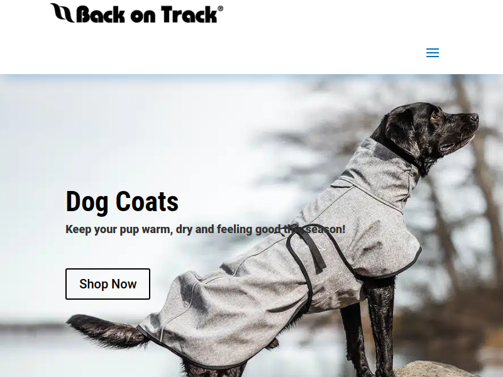Click the rock under the dog
503x377 pixels.
[433, 369]
